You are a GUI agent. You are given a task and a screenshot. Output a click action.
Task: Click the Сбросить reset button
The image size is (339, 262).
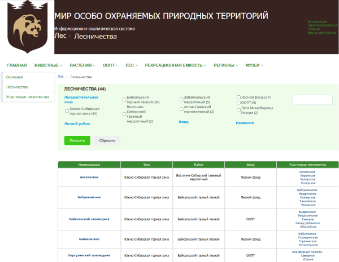pos(107,140)
